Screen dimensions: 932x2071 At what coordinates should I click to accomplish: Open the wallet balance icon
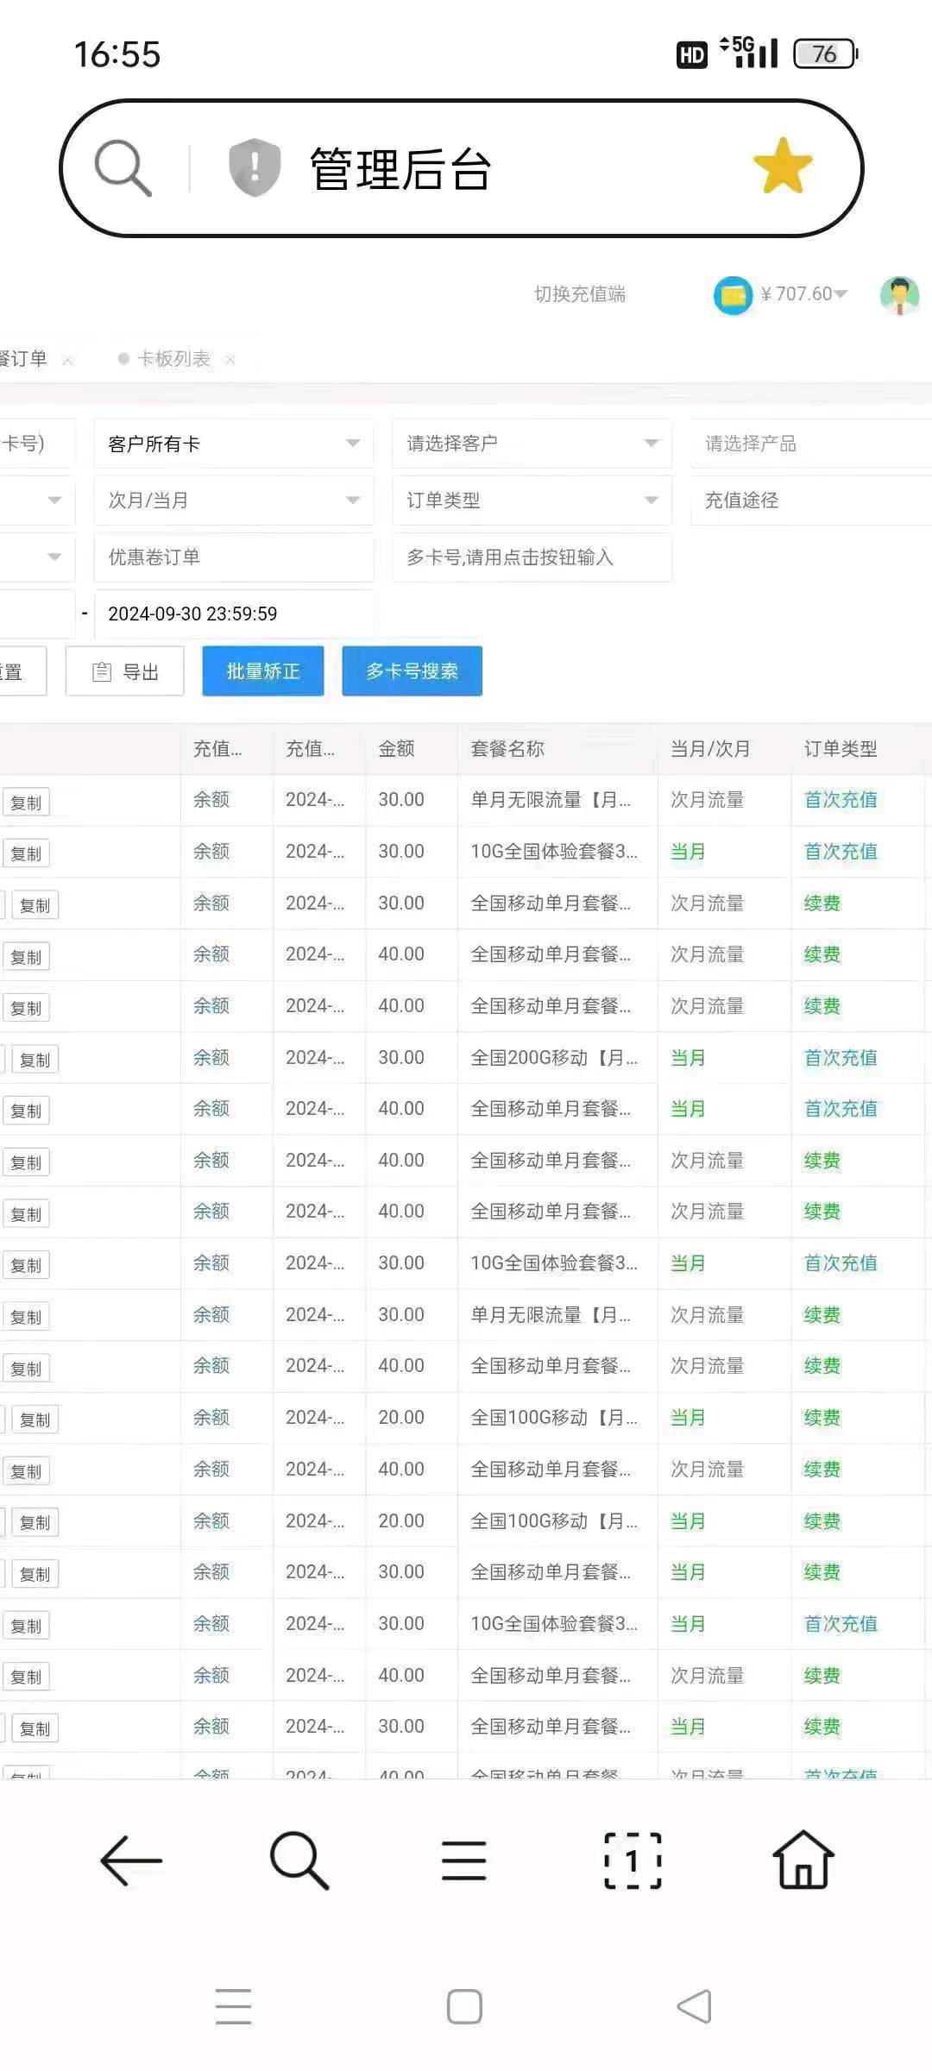point(734,295)
